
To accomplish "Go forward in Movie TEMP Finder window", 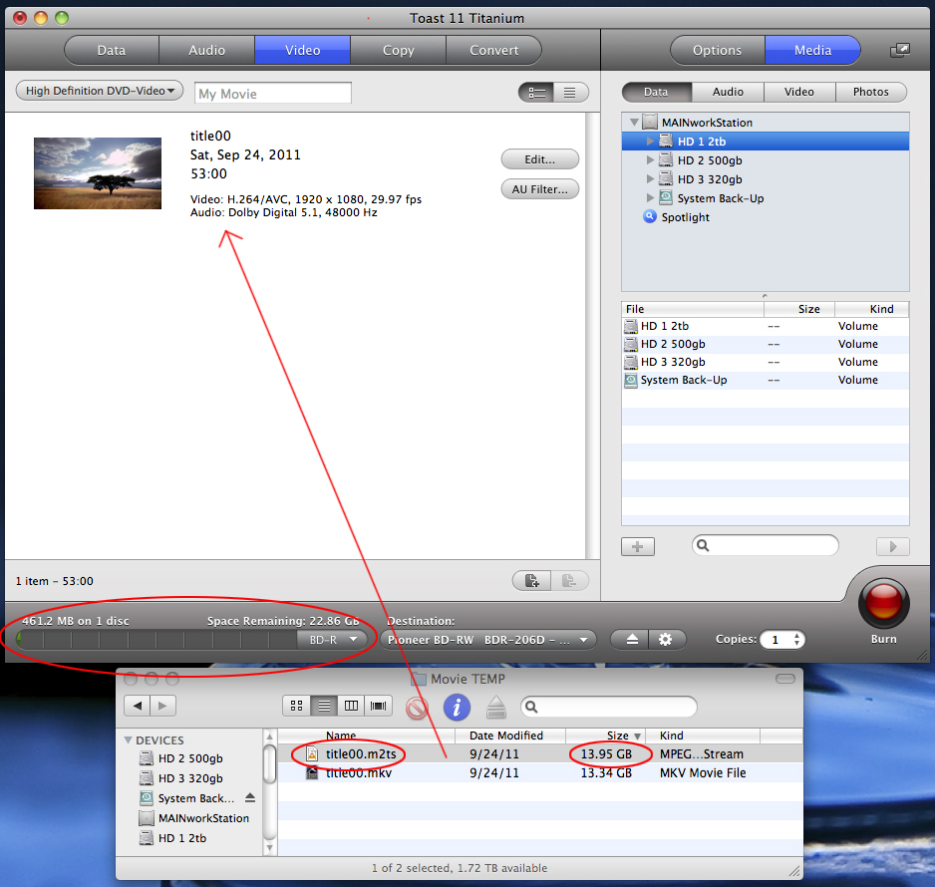I will [x=162, y=706].
